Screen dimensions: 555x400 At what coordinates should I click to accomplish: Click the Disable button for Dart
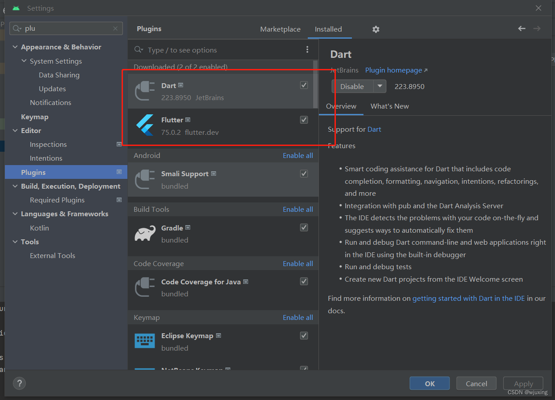tap(352, 86)
